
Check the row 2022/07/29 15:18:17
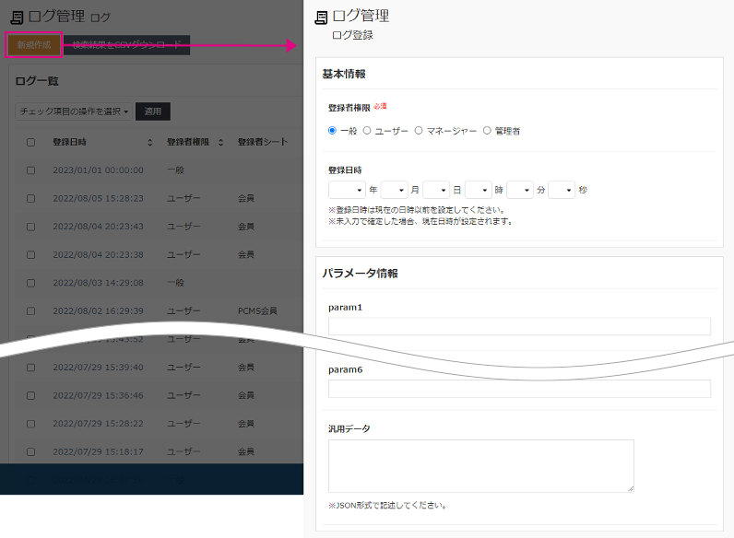point(31,451)
